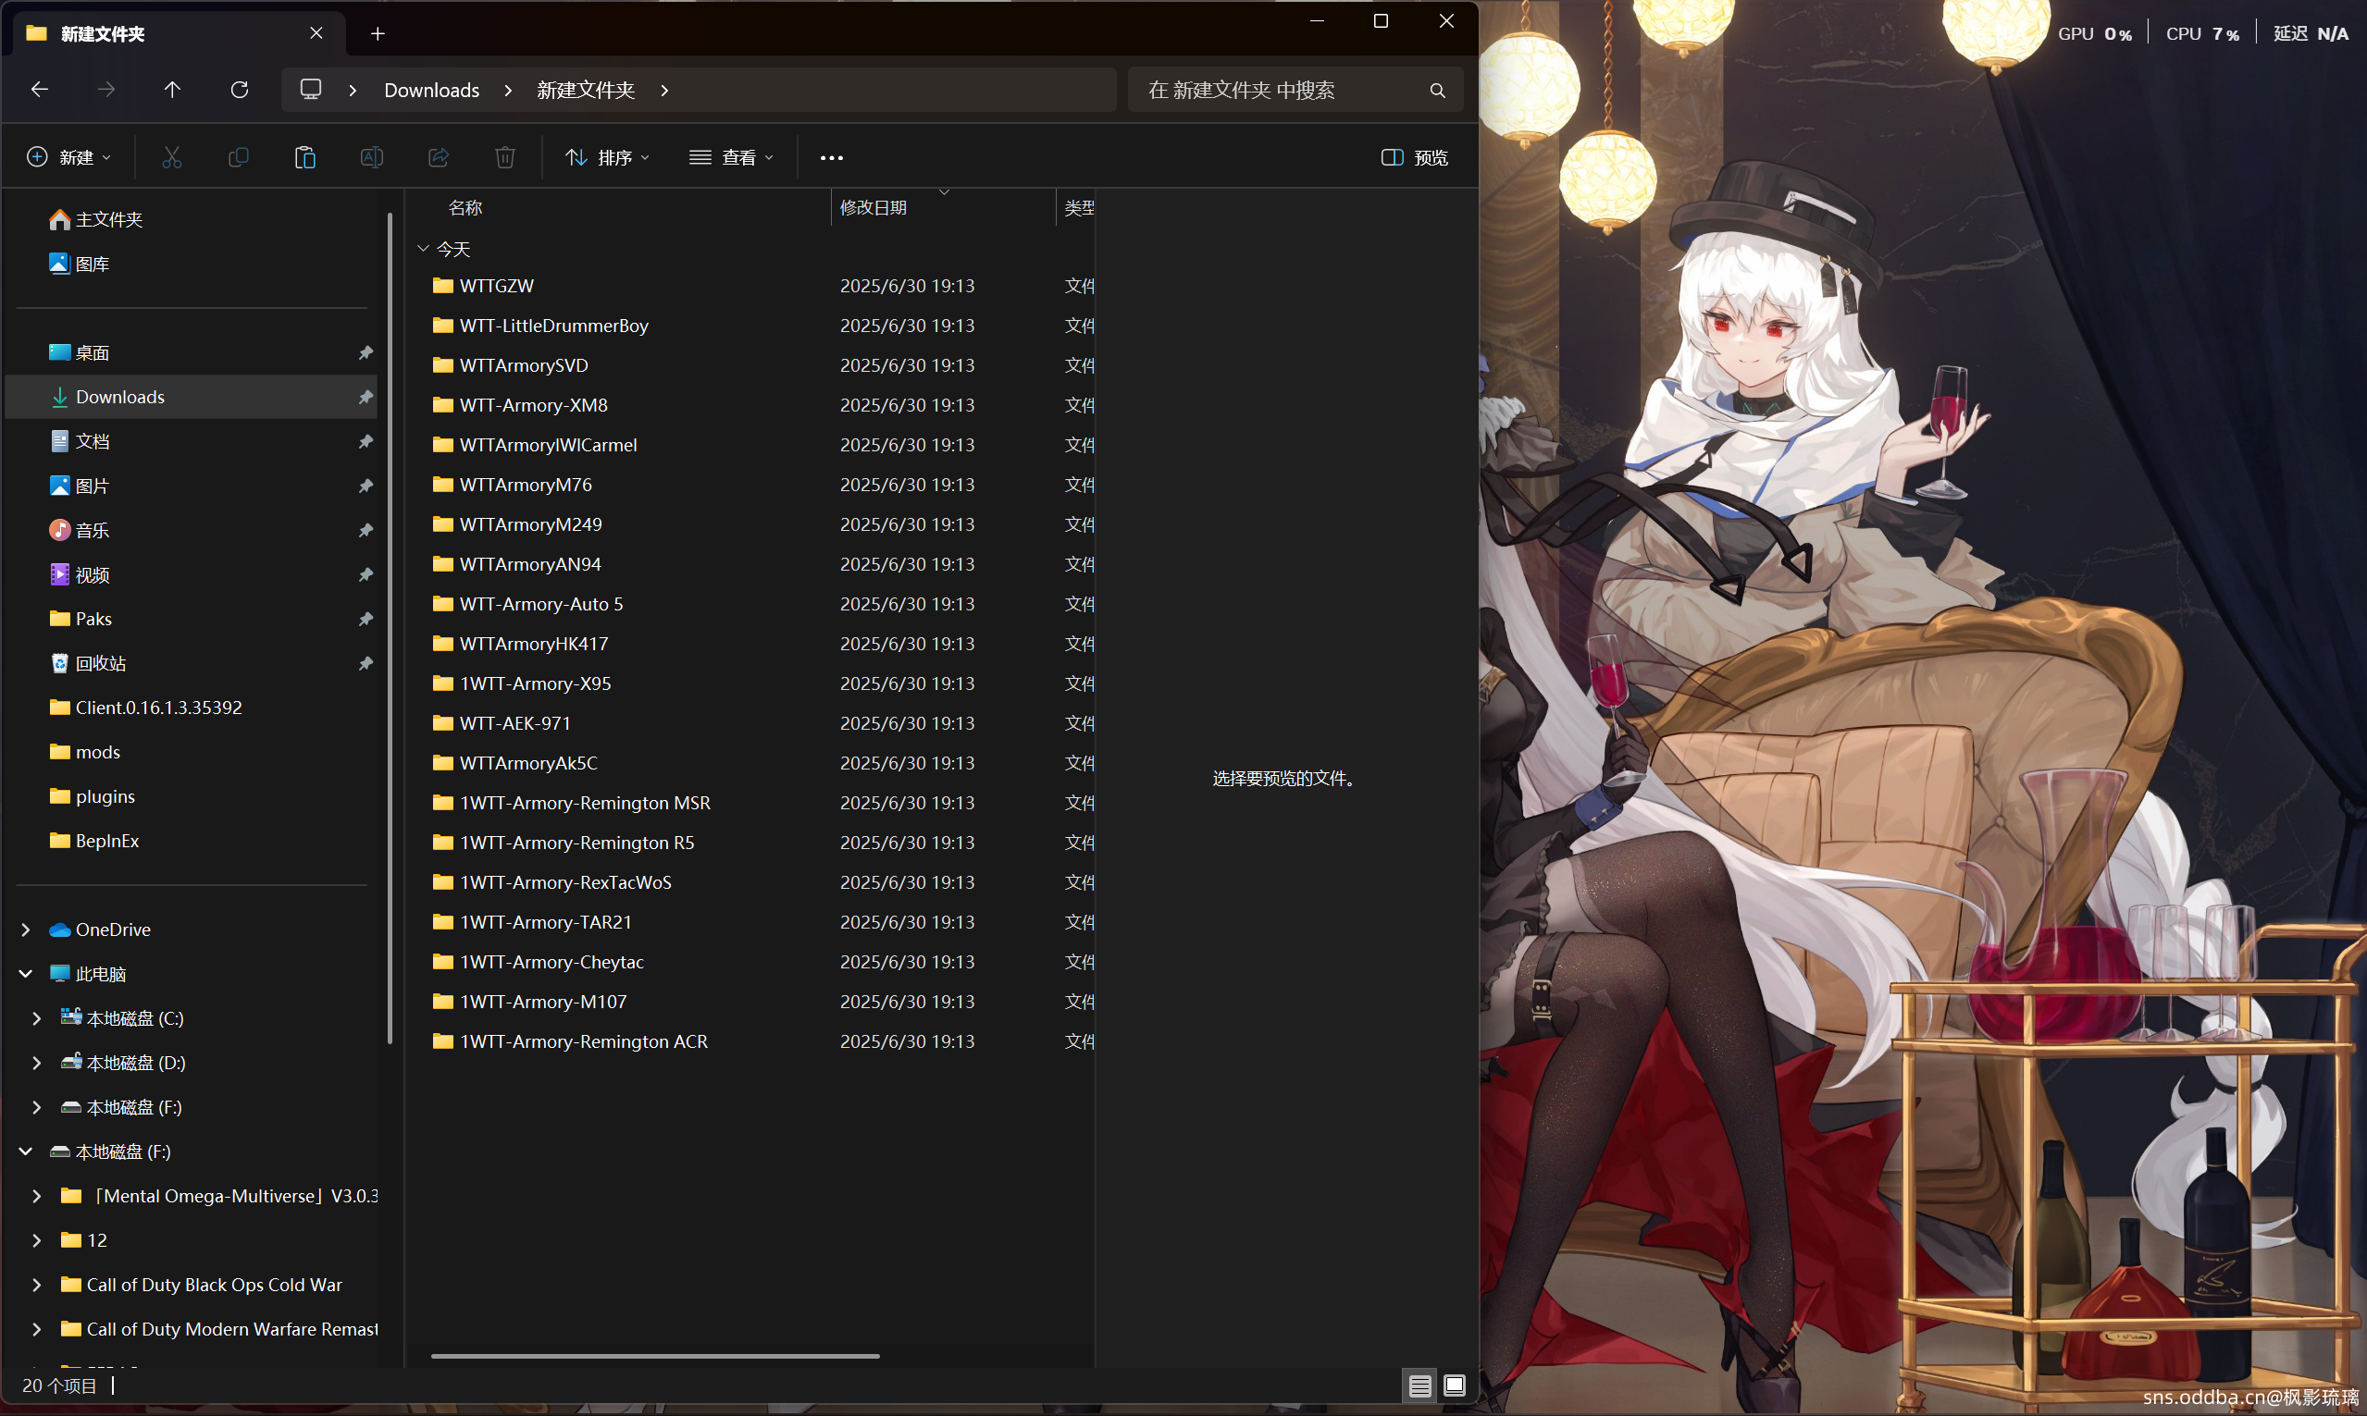This screenshot has width=2367, height=1416.
Task: Toggle the 预览 preview pane
Action: coord(1415,157)
